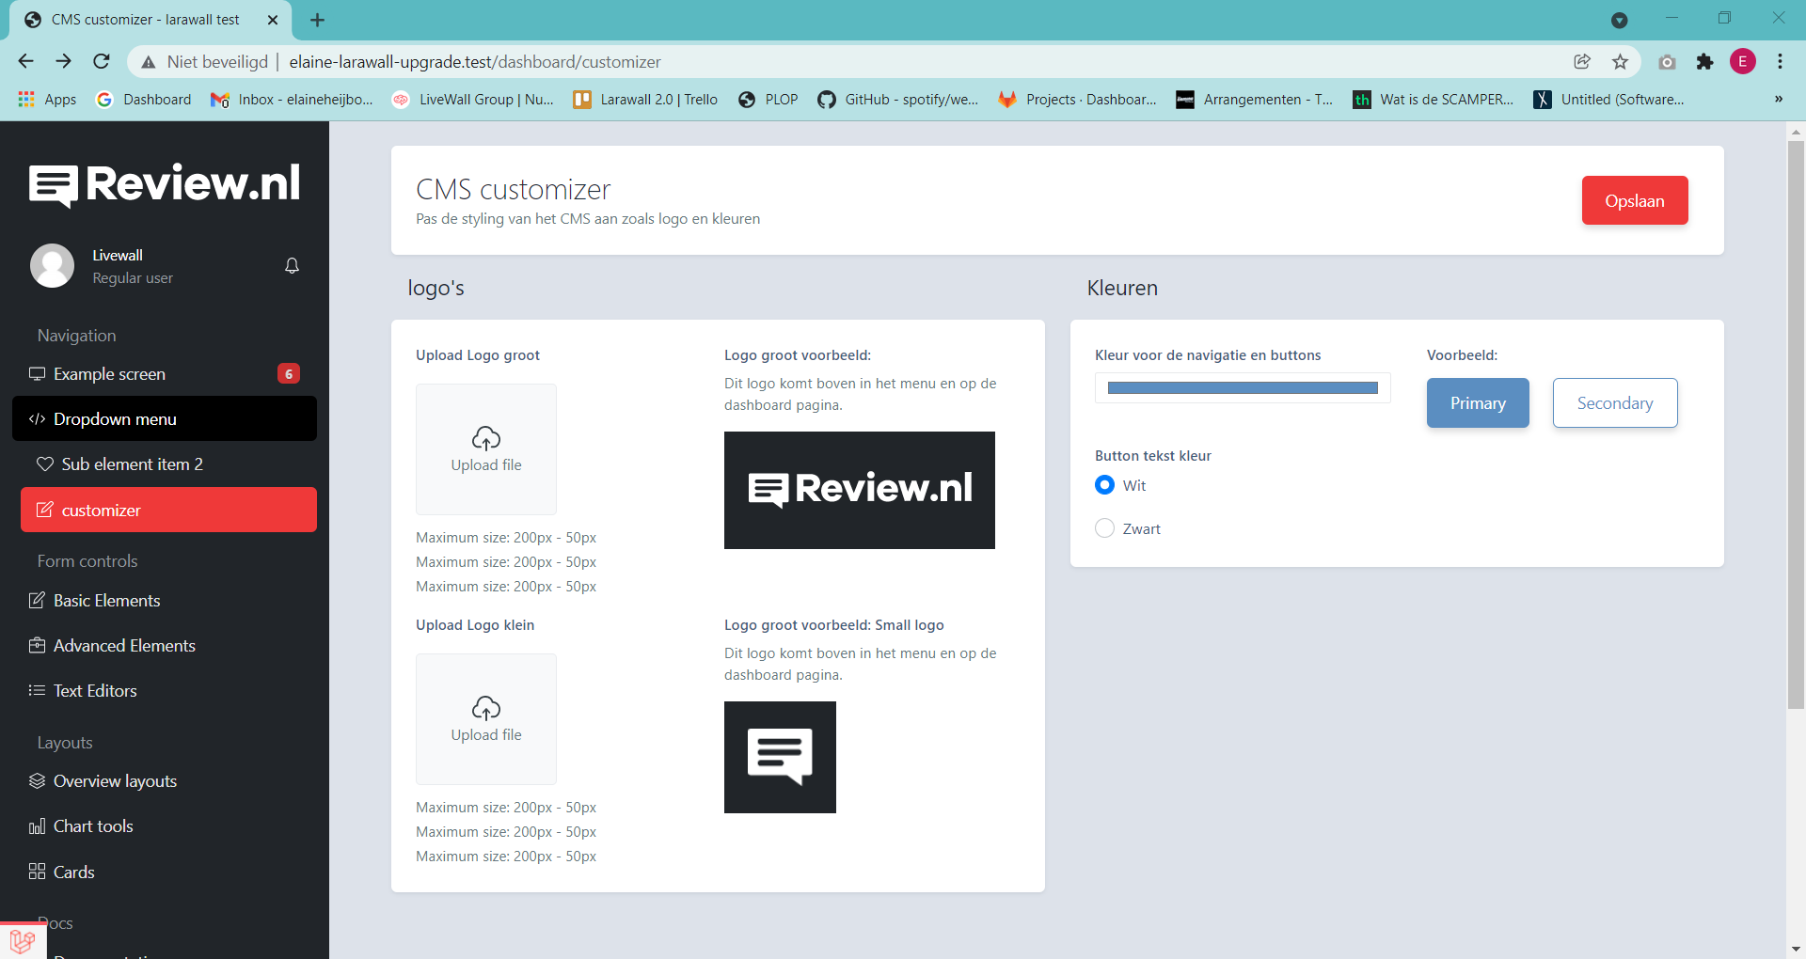
Task: Open the Gmail Inbox bookmark
Action: tap(292, 99)
